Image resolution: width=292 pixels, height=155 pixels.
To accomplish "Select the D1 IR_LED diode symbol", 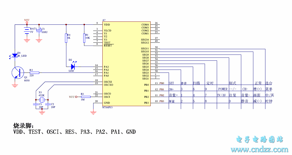I will point(15,55).
